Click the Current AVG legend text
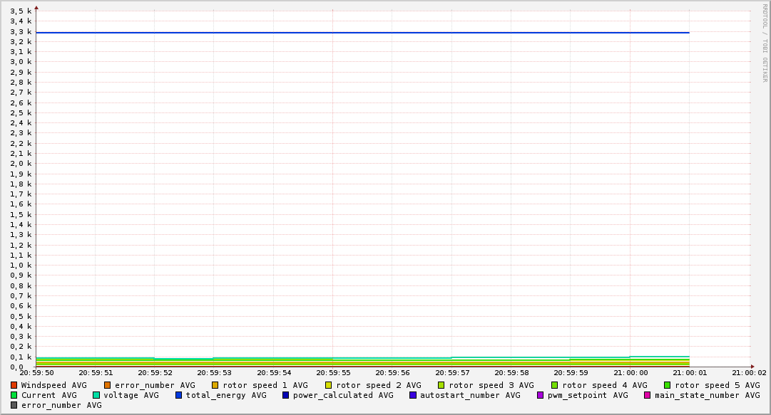This screenshot has height=415, width=771. coord(48,395)
